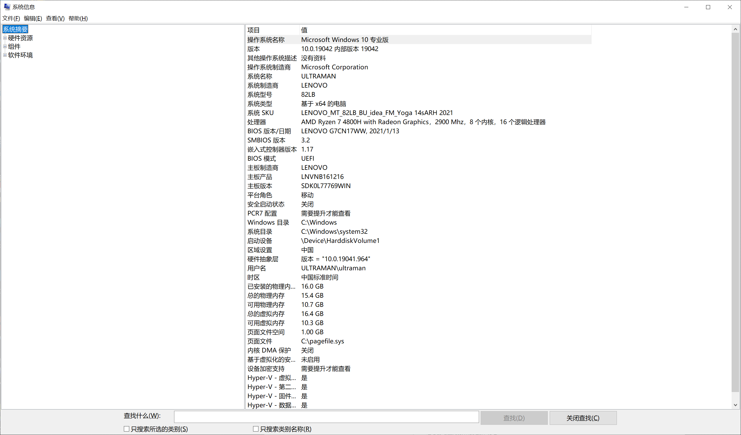This screenshot has height=435, width=741.
Task: Select the 可用物理内存 row
Action: (x=418, y=304)
